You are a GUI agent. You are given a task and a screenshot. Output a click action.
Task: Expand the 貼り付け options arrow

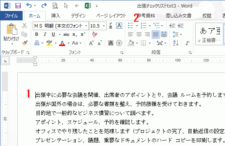click(x=12, y=44)
